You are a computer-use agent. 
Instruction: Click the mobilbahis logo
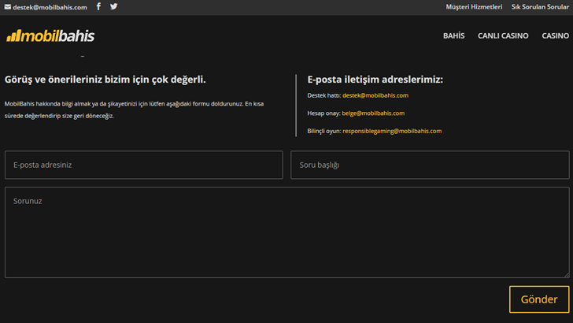[50, 36]
